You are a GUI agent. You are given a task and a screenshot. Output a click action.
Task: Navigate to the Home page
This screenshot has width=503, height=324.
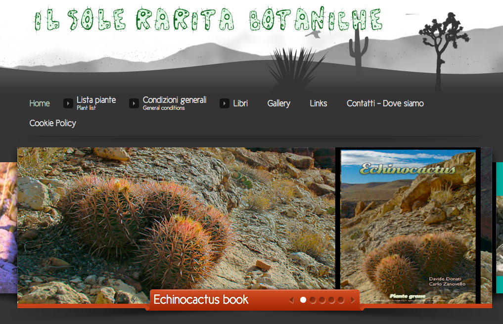click(40, 103)
